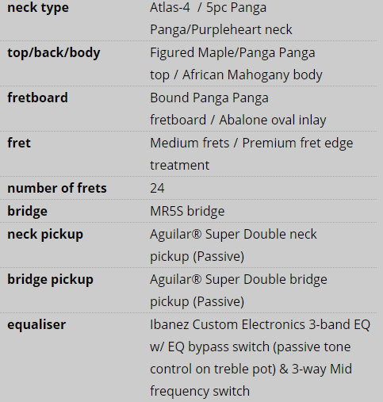Click the 'MR5S bridge' value
The width and height of the screenshot is (383, 402).
point(187,211)
